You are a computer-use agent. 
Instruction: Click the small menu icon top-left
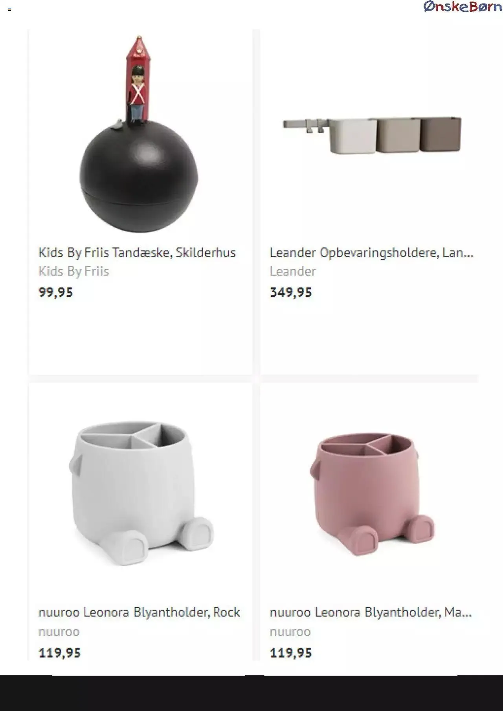coord(9,9)
